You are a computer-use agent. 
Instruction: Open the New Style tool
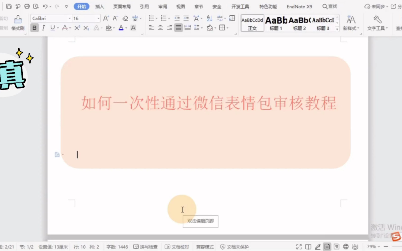351,23
